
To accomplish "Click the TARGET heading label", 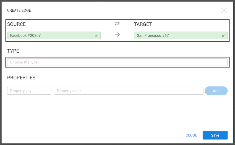I will pyautogui.click(x=143, y=24).
